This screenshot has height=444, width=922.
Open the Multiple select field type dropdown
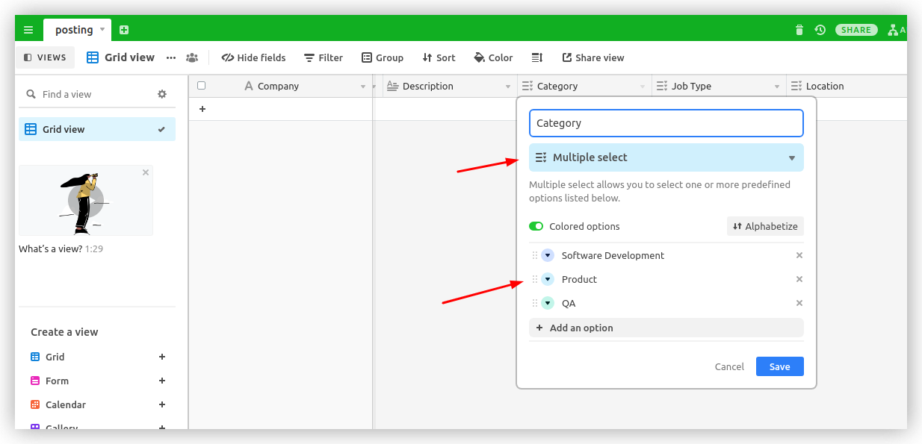coord(666,157)
